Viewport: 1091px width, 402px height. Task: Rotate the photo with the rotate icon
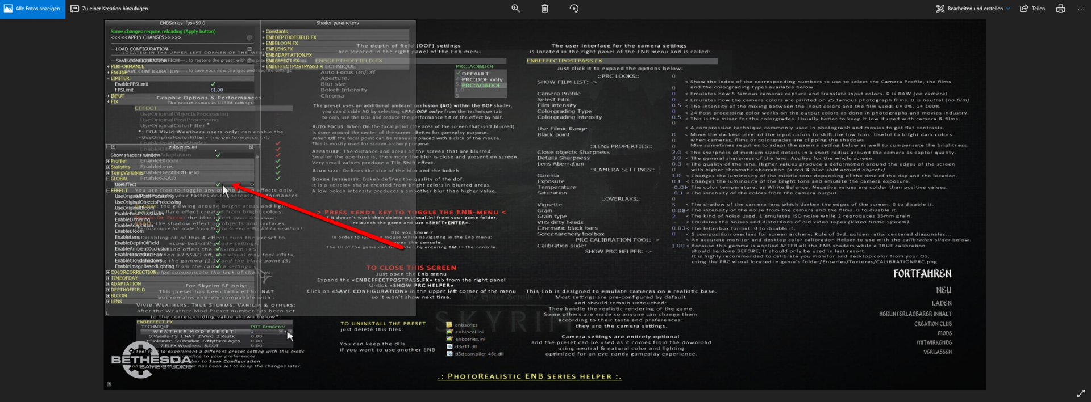pyautogui.click(x=574, y=9)
